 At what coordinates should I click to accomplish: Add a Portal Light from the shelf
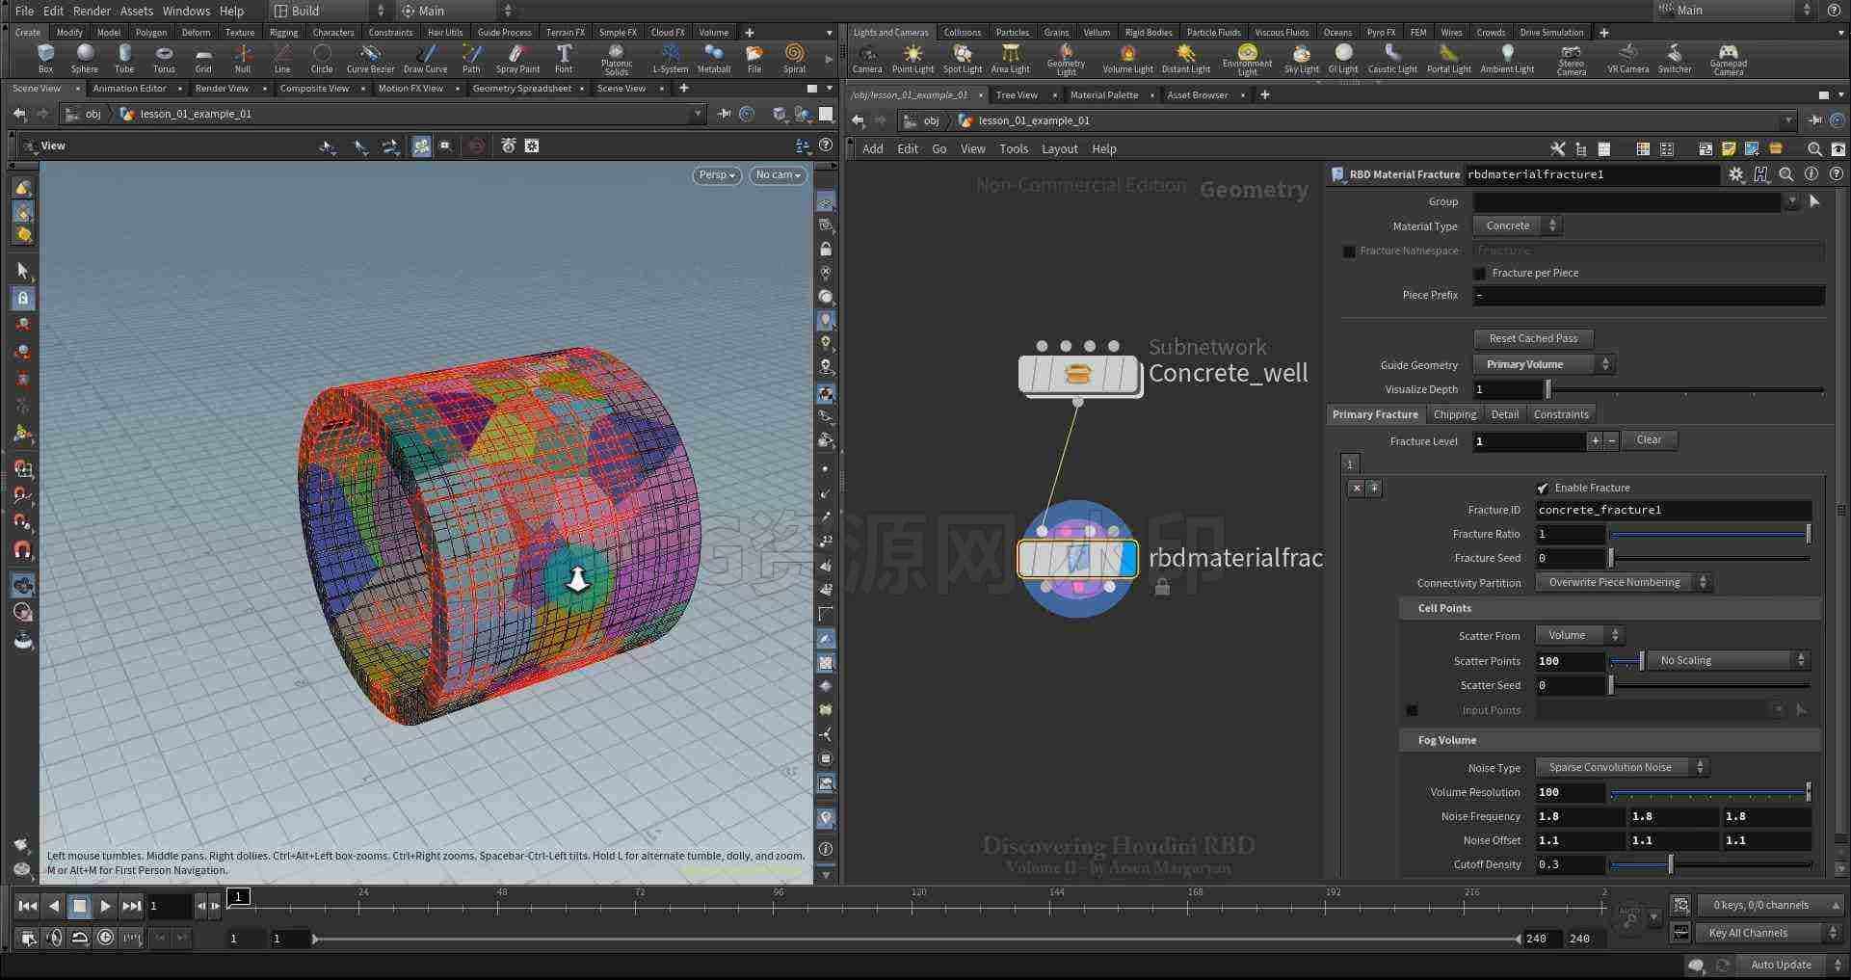[x=1449, y=59]
